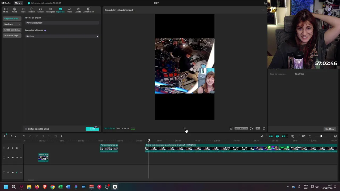
Task: Enter fullscreen preview mode
Action: coord(264,128)
